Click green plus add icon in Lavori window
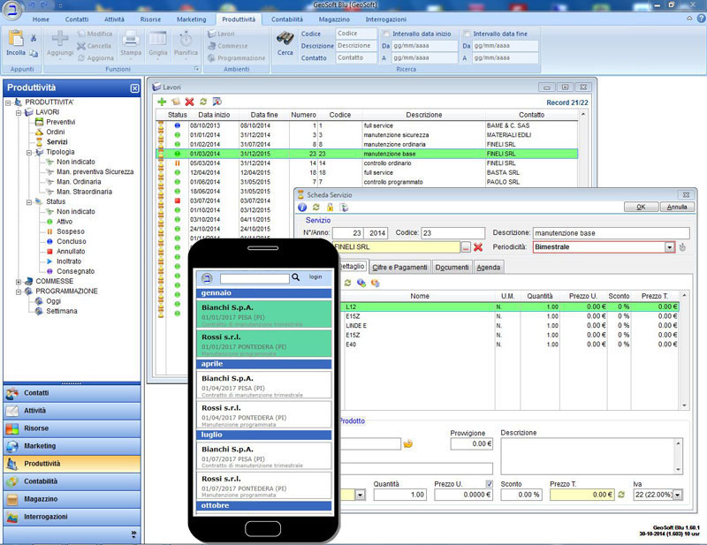707x545 pixels. tap(162, 102)
